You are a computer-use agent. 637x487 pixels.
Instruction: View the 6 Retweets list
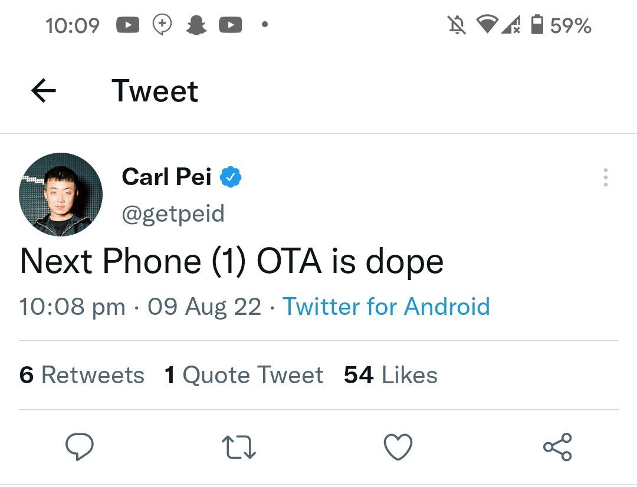pos(82,375)
